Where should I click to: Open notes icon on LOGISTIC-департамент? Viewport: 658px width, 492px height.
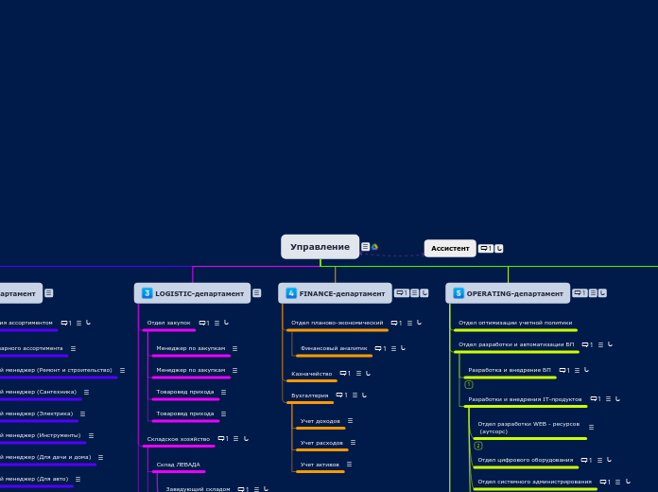(x=257, y=293)
